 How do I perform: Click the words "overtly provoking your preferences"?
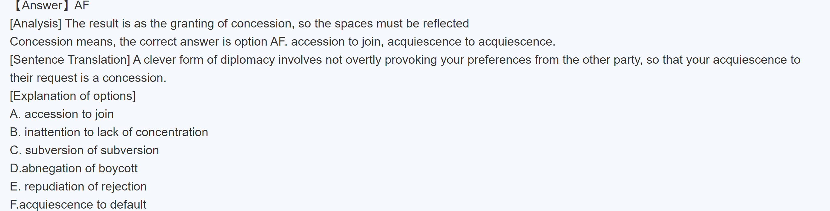click(438, 60)
